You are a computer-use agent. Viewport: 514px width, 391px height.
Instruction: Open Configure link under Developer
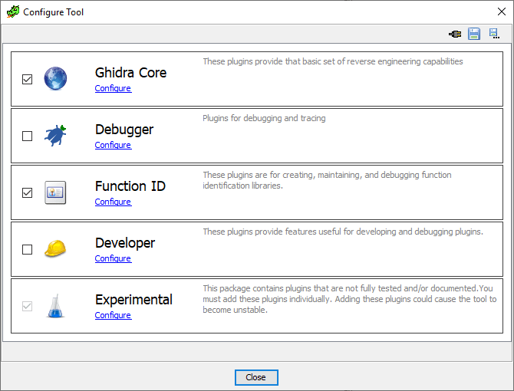113,258
